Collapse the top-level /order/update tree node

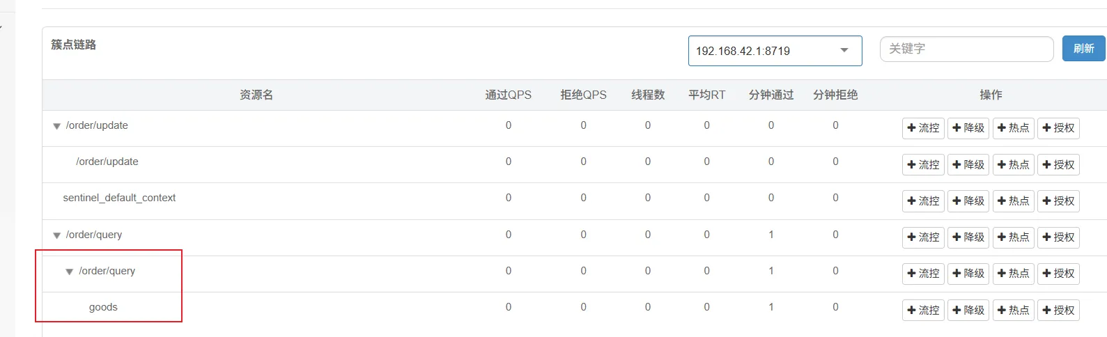pos(57,127)
